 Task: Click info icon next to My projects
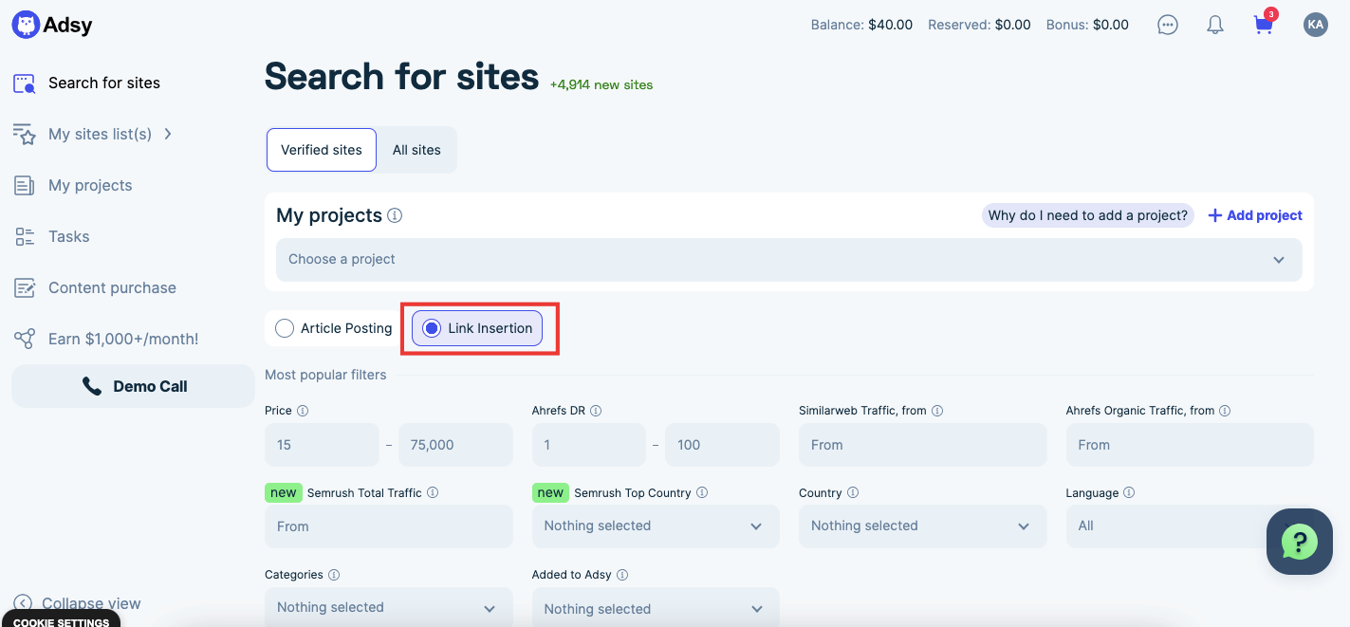point(395,215)
